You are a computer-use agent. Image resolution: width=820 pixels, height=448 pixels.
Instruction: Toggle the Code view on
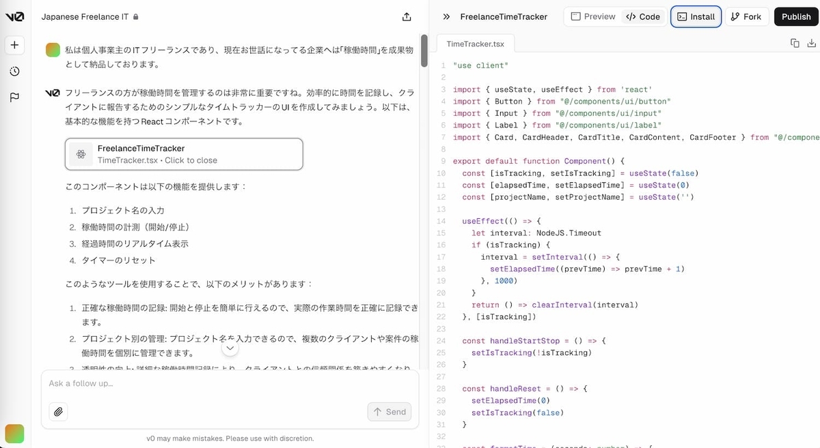[x=643, y=16]
